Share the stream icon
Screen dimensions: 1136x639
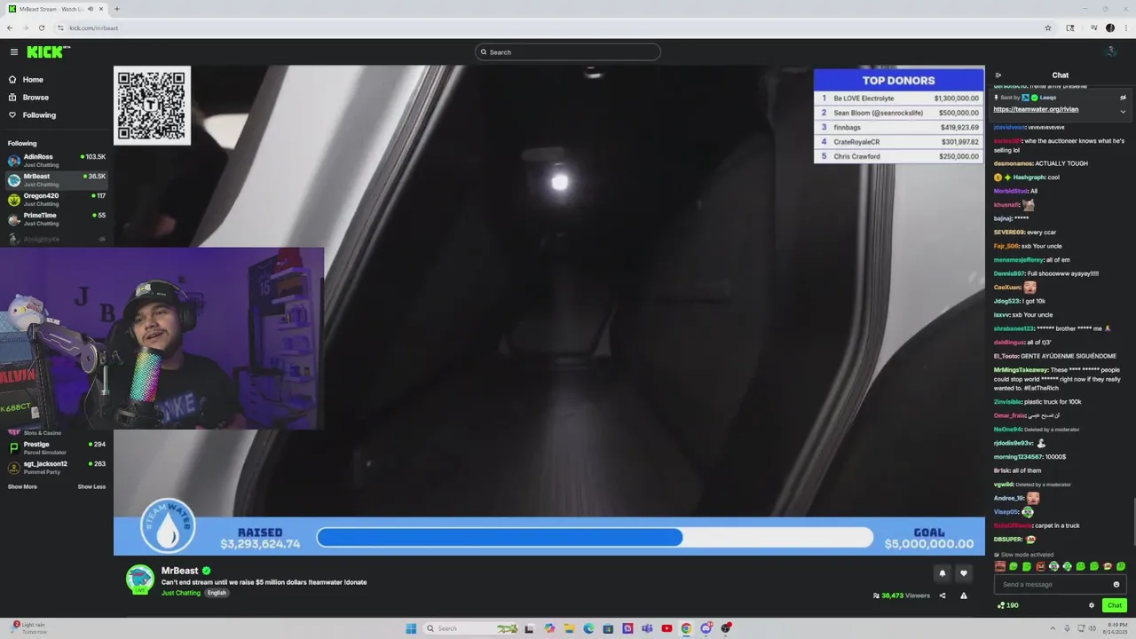click(943, 596)
